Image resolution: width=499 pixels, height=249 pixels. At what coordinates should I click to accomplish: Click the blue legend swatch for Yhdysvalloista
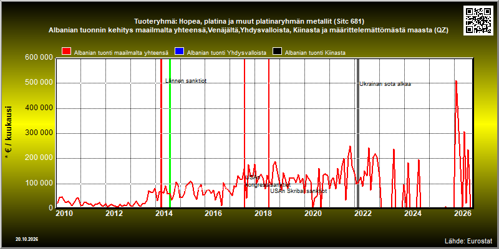[x=180, y=52]
